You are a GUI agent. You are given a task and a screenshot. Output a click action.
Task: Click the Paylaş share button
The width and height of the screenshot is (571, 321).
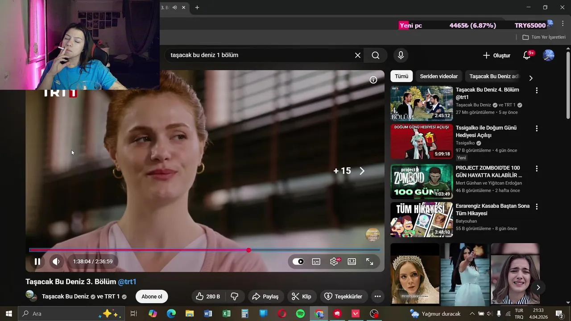(265, 296)
